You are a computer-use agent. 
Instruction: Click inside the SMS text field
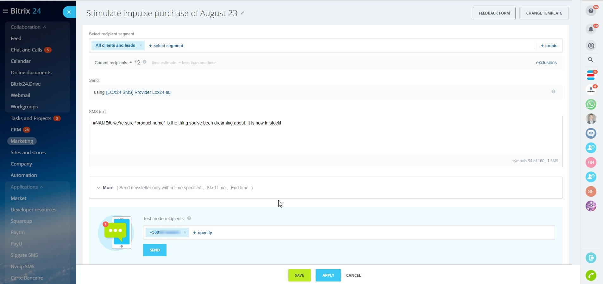click(x=325, y=135)
